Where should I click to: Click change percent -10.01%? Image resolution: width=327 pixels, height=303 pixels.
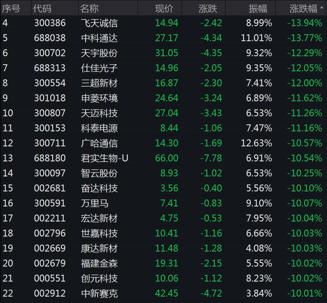pyautogui.click(x=305, y=293)
